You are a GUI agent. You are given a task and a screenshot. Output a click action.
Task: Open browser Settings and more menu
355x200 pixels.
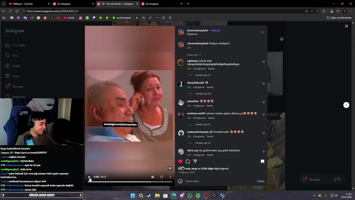click(x=351, y=11)
